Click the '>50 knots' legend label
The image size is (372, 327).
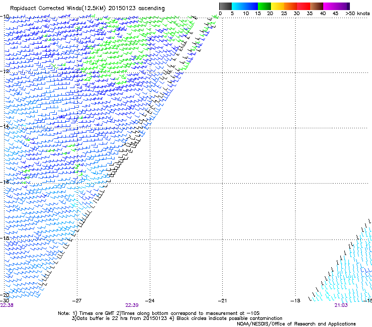coord(357,14)
